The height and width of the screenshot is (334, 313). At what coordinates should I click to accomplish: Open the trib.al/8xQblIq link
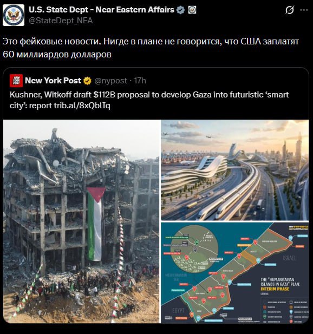(x=82, y=106)
